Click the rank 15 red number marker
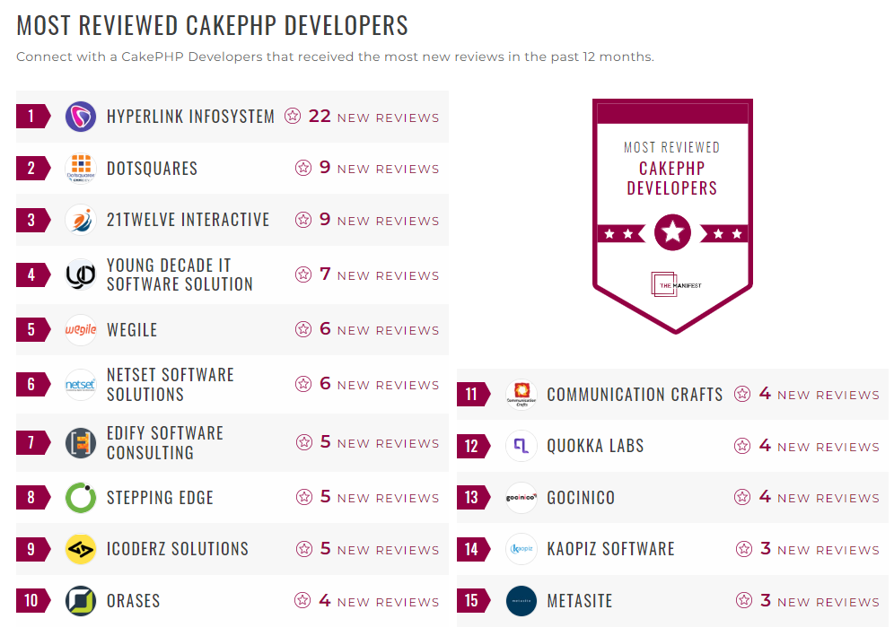 click(472, 601)
